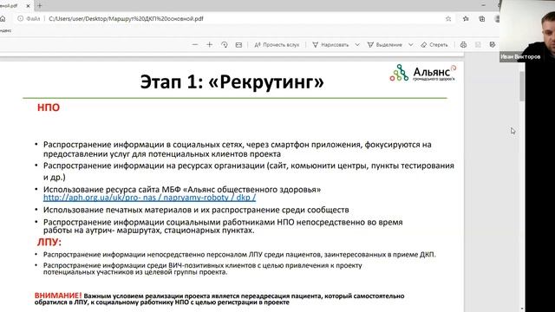Screen dimensions: 555x312
Task: Minimize the browser window
Action: pyautogui.click(x=484, y=5)
